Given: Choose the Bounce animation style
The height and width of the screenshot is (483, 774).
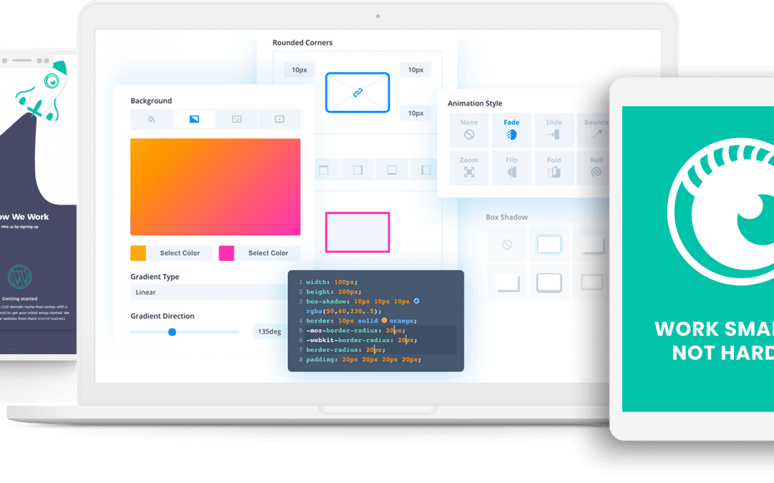Looking at the screenshot, I should (594, 130).
